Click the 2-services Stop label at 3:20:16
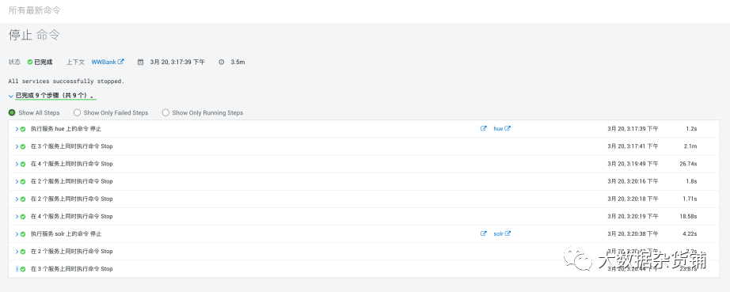 (x=72, y=181)
